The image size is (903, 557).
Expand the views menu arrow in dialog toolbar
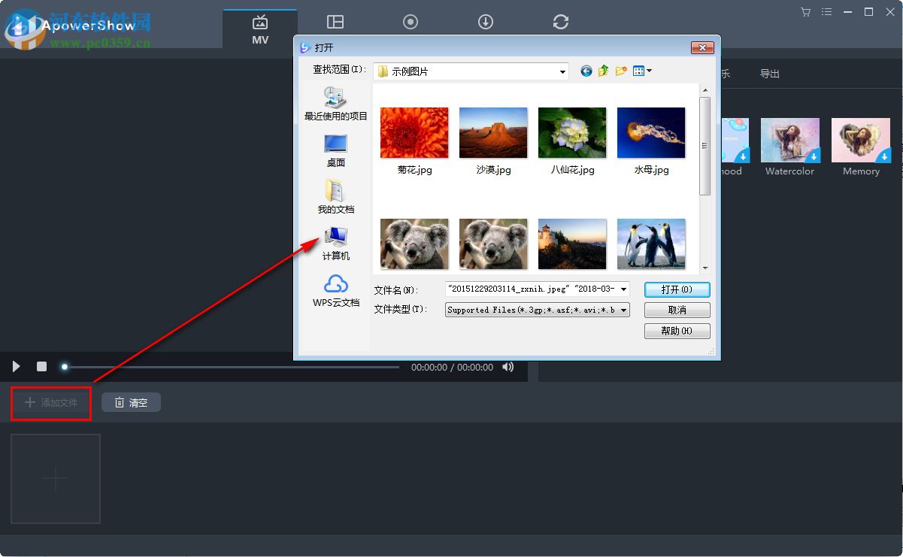coord(649,71)
